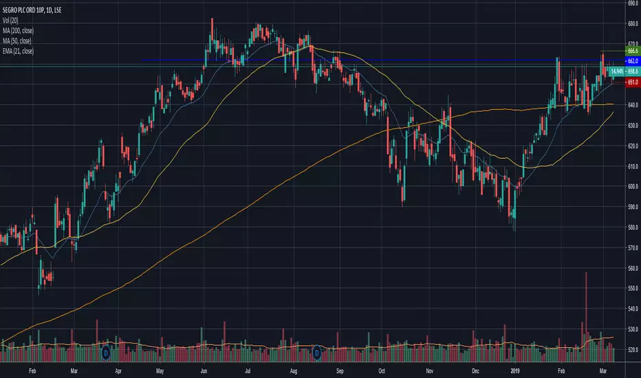Open the MA (200, close) indicator legend
This screenshot has height=378, width=641.
(x=18, y=30)
